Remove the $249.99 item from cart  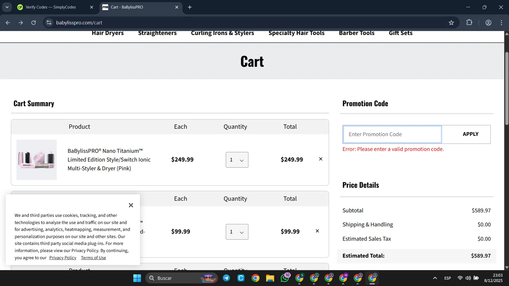(321, 159)
